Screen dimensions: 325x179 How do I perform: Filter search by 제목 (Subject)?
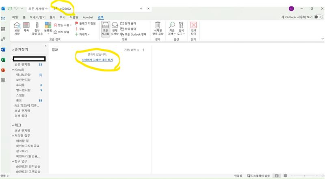[26, 27]
